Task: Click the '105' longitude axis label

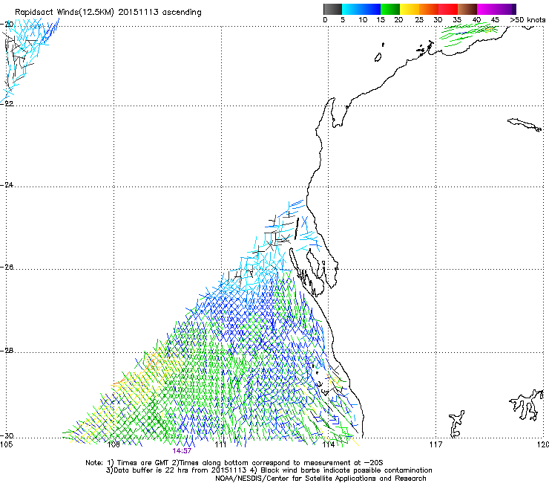Action: [x=6, y=444]
